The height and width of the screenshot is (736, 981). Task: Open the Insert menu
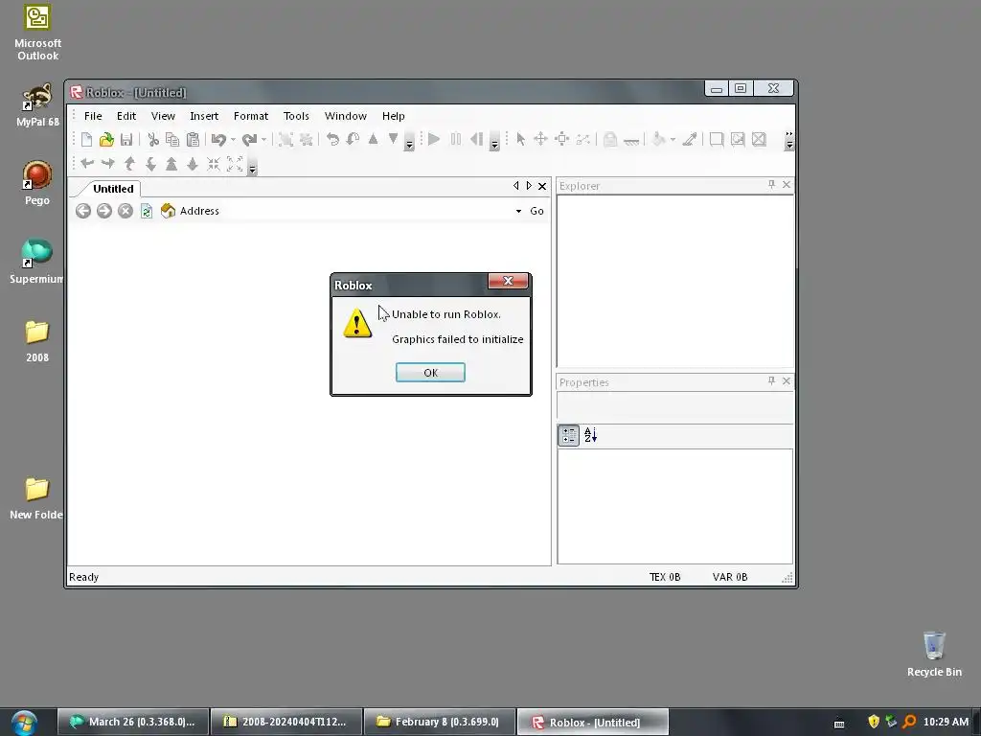point(204,116)
